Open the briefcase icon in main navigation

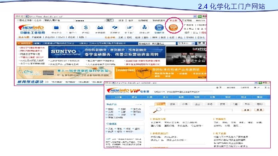56,28
